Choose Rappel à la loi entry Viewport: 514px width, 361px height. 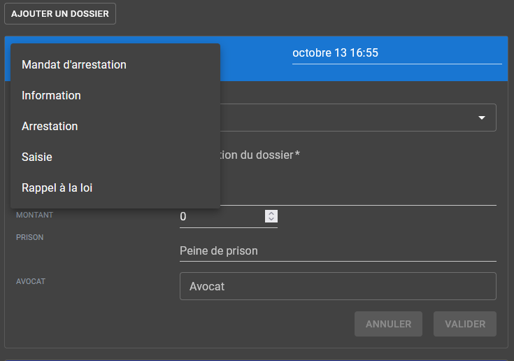57,187
